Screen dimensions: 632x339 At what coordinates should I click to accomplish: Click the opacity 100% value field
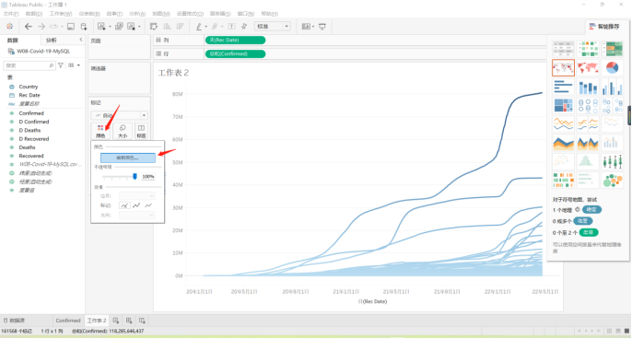(x=148, y=177)
